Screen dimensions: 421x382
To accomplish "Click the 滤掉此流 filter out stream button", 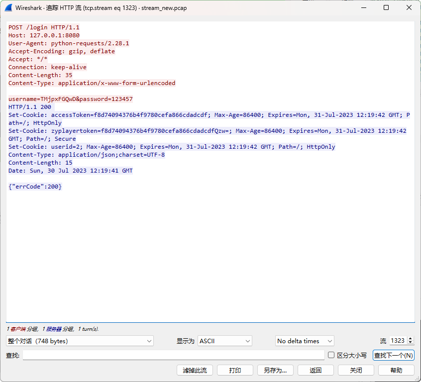I will [195, 370].
